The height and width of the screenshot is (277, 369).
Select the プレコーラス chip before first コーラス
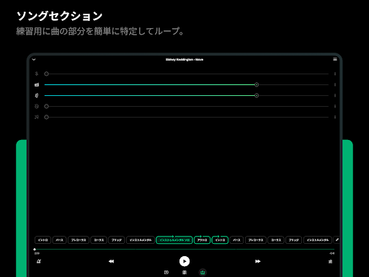(x=79, y=240)
